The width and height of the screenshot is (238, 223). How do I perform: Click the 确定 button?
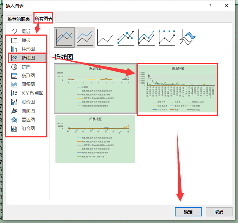pos(188,212)
